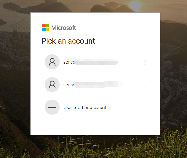187x158 pixels.
Task: Click the first account's person avatar icon
Action: (x=52, y=62)
